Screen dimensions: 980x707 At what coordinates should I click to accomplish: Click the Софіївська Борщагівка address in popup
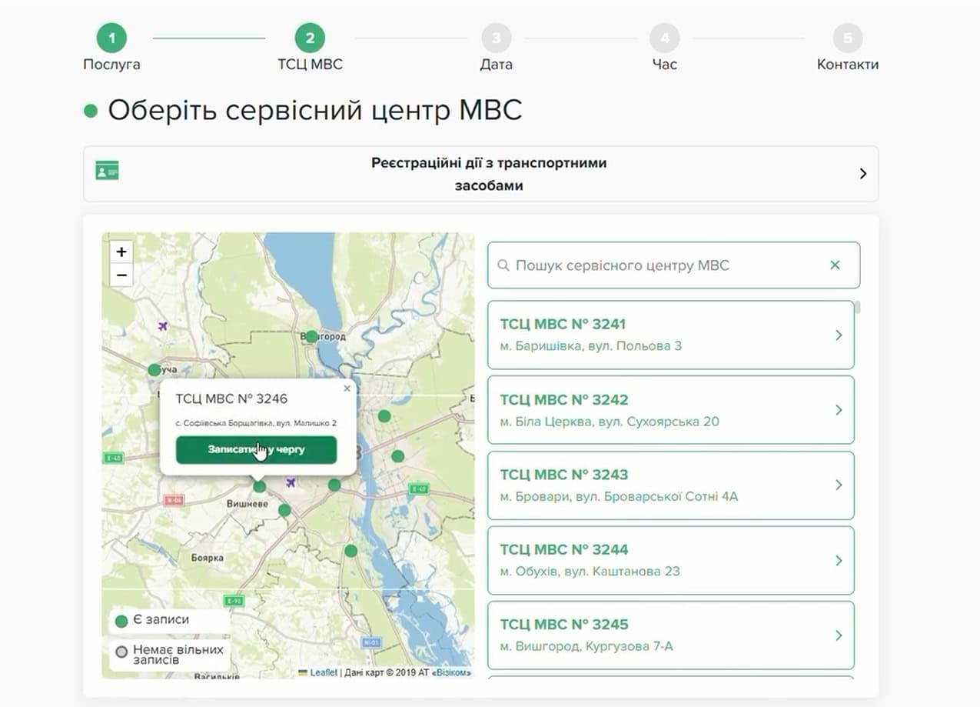point(256,423)
